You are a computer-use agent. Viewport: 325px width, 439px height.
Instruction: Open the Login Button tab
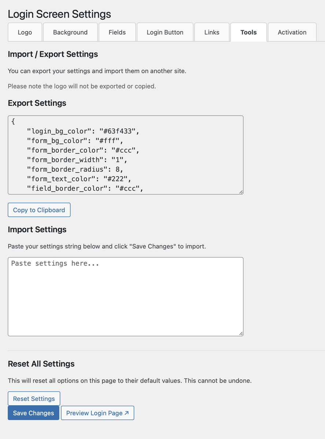[x=165, y=32]
